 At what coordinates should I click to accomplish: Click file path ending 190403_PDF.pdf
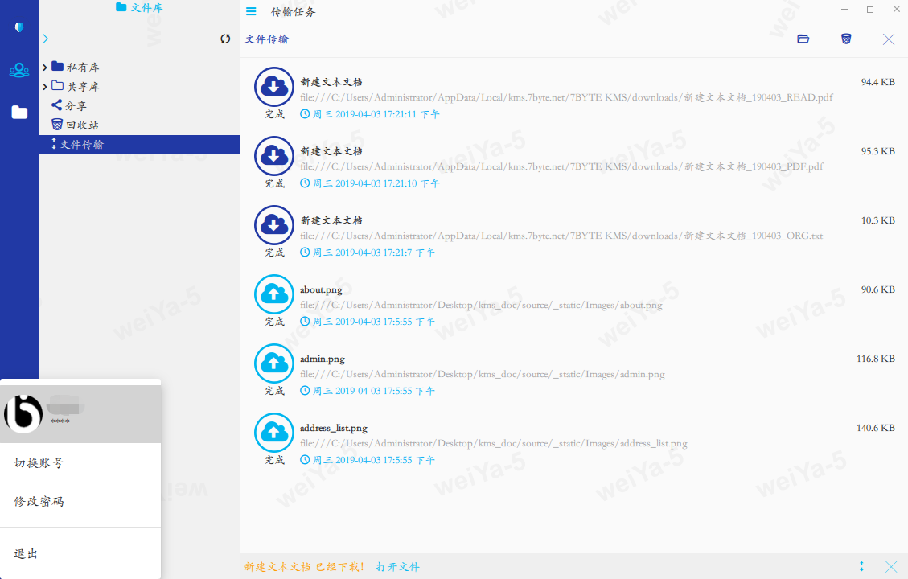561,166
